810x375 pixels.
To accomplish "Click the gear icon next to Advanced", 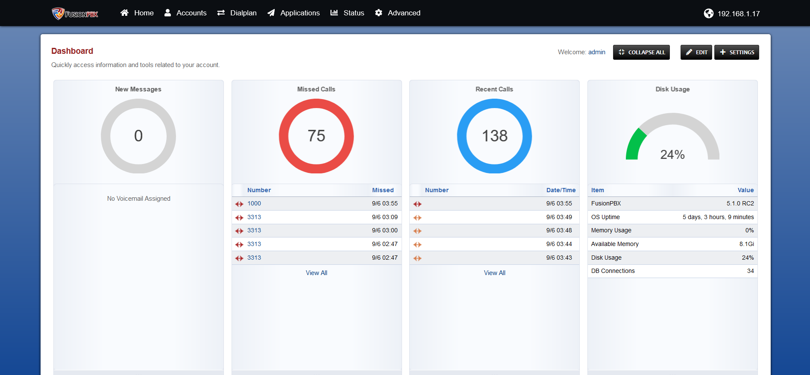I will (x=379, y=13).
